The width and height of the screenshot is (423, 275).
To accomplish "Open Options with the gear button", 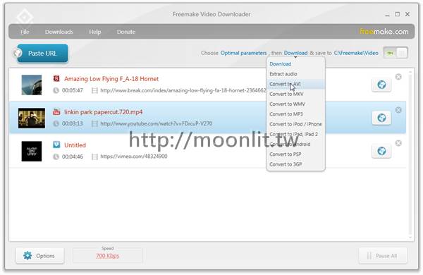I will click(40, 255).
